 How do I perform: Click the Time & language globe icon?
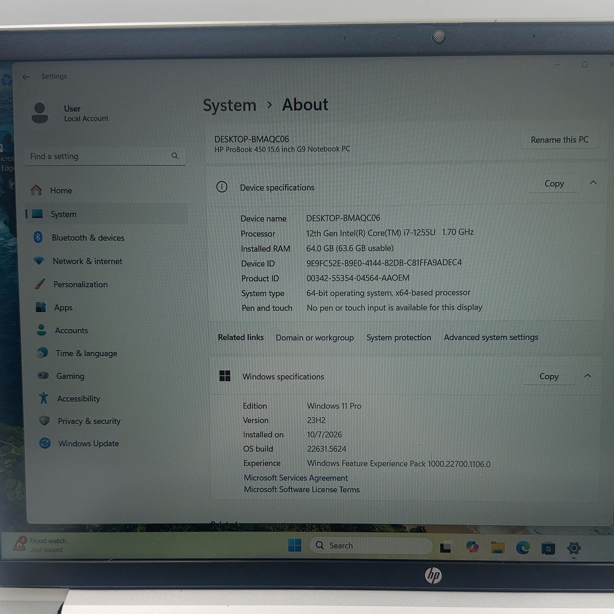click(42, 353)
